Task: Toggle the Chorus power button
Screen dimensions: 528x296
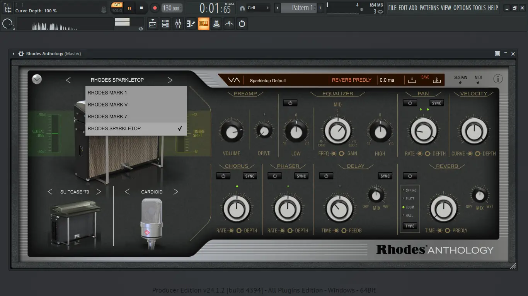Action: [223, 176]
